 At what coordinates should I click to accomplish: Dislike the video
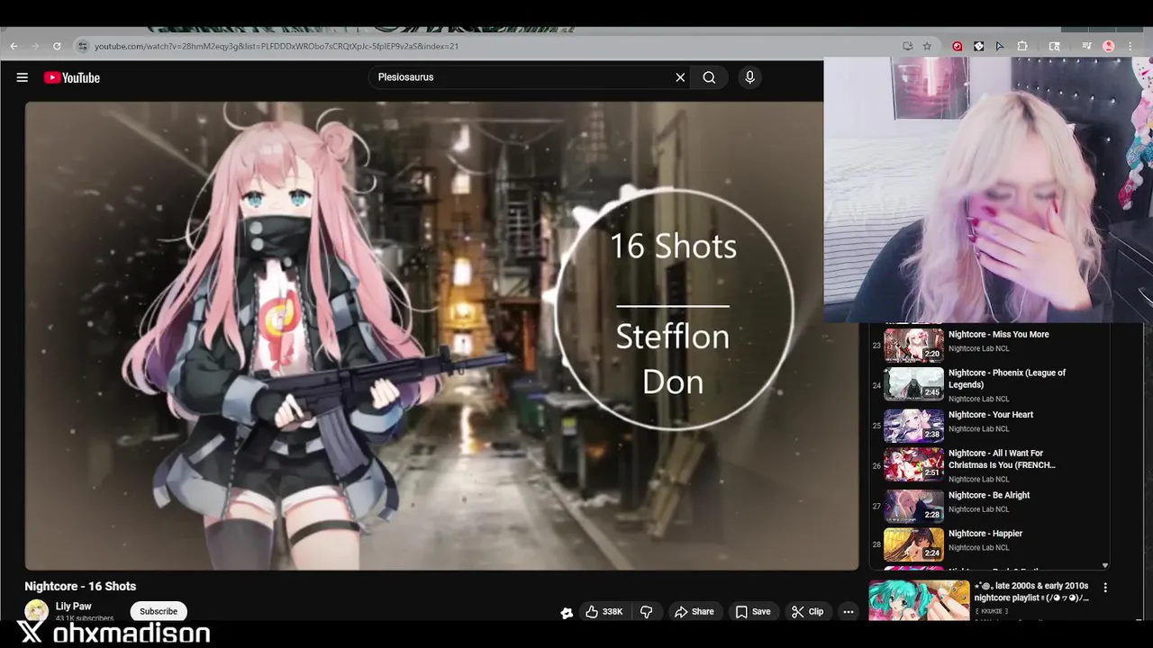tap(647, 612)
